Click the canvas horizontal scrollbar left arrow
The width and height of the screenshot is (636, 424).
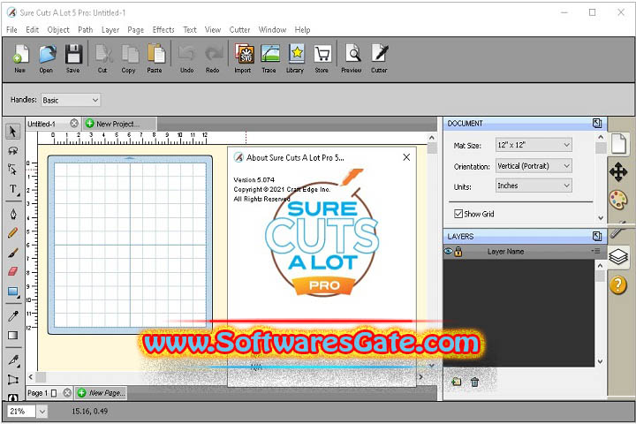point(31,377)
